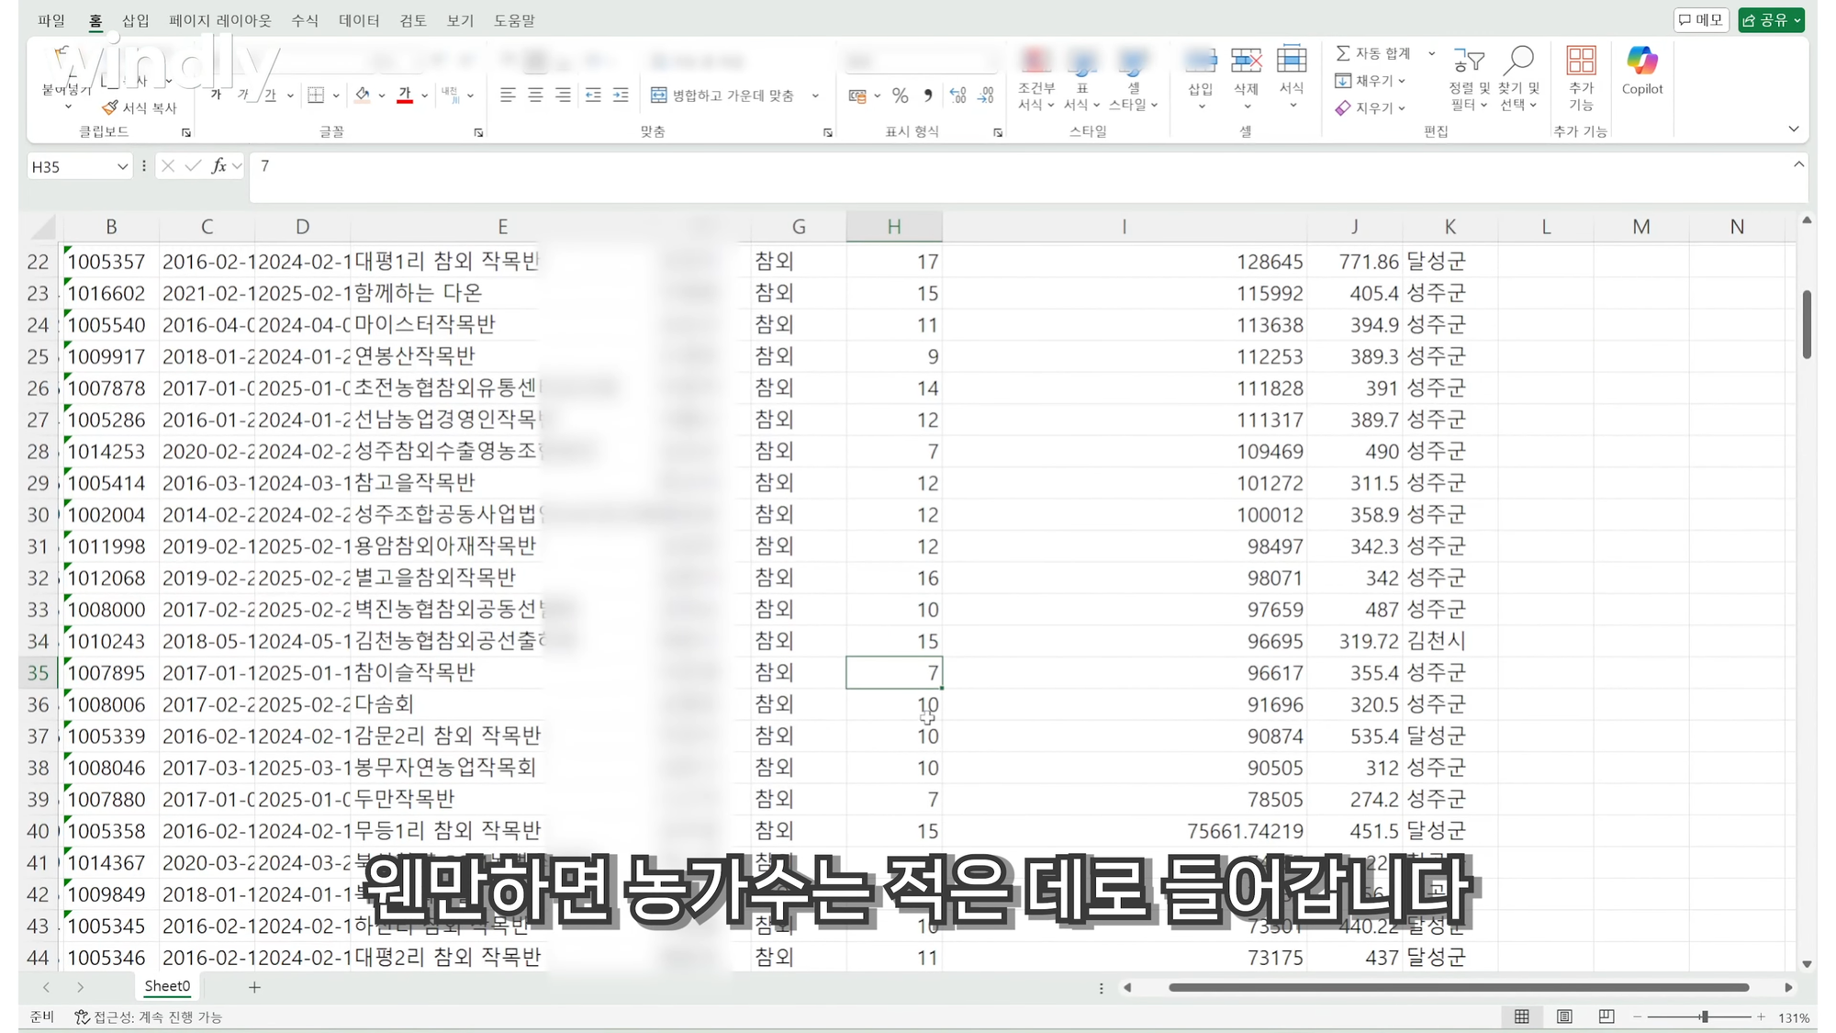
Task: Switch to Page Layout view in status bar
Action: 1564,1016
